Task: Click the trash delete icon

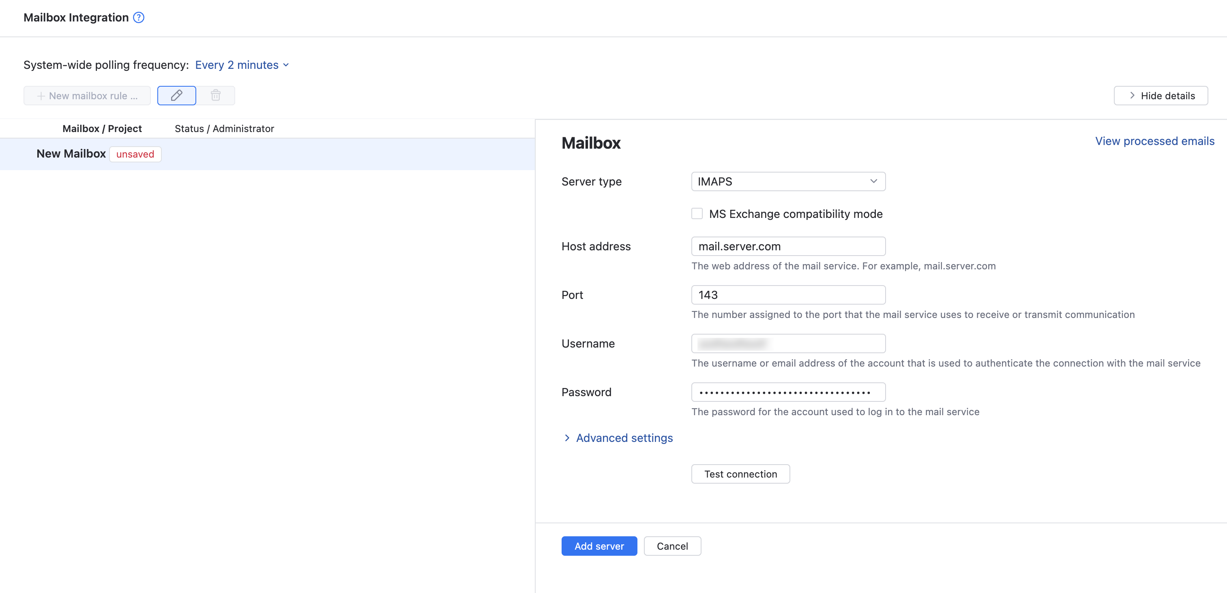Action: click(x=216, y=95)
